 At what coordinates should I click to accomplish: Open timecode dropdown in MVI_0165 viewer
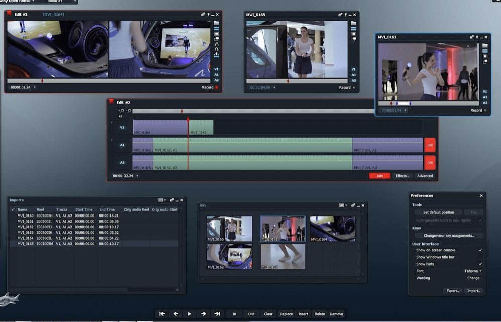274,88
